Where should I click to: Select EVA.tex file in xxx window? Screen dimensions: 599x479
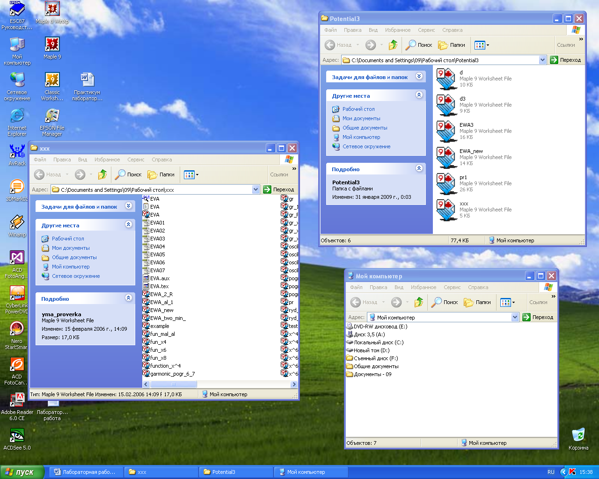pos(156,286)
